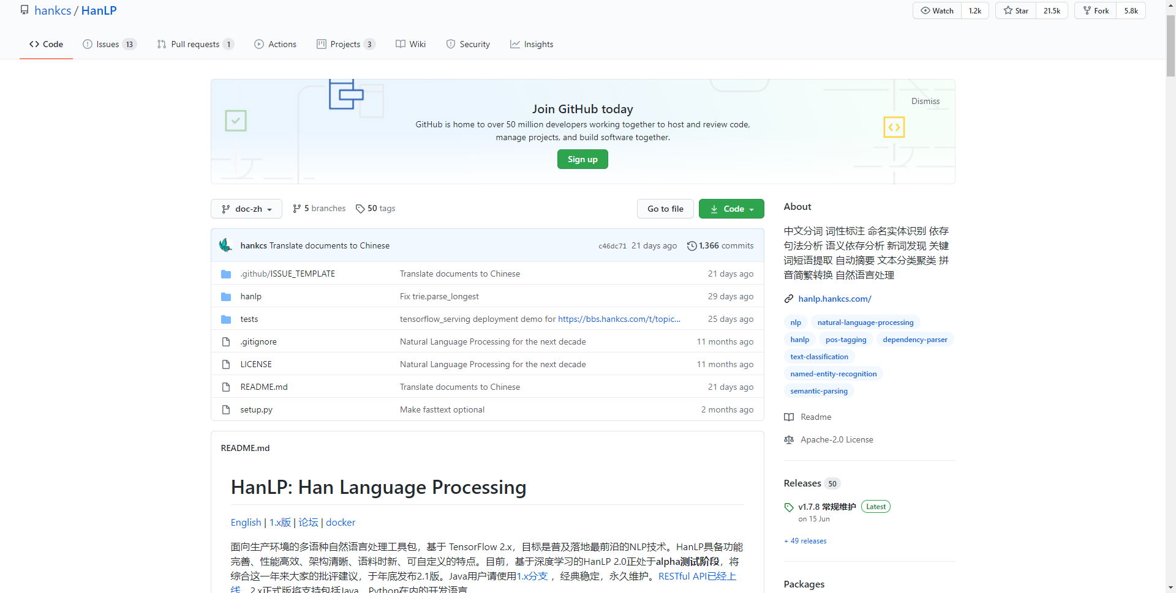Dismiss the Join GitHub banner

[925, 101]
